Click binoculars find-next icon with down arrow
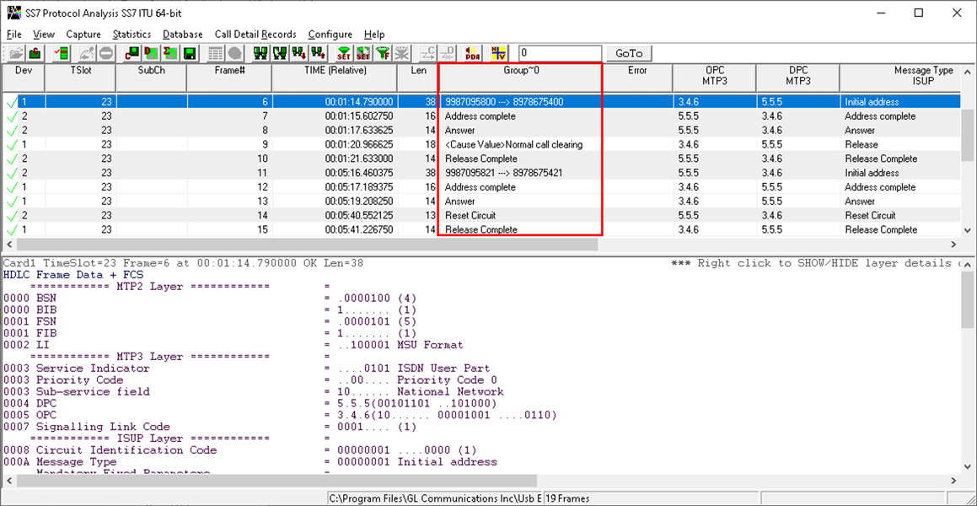This screenshot has height=506, width=977. [x=298, y=54]
